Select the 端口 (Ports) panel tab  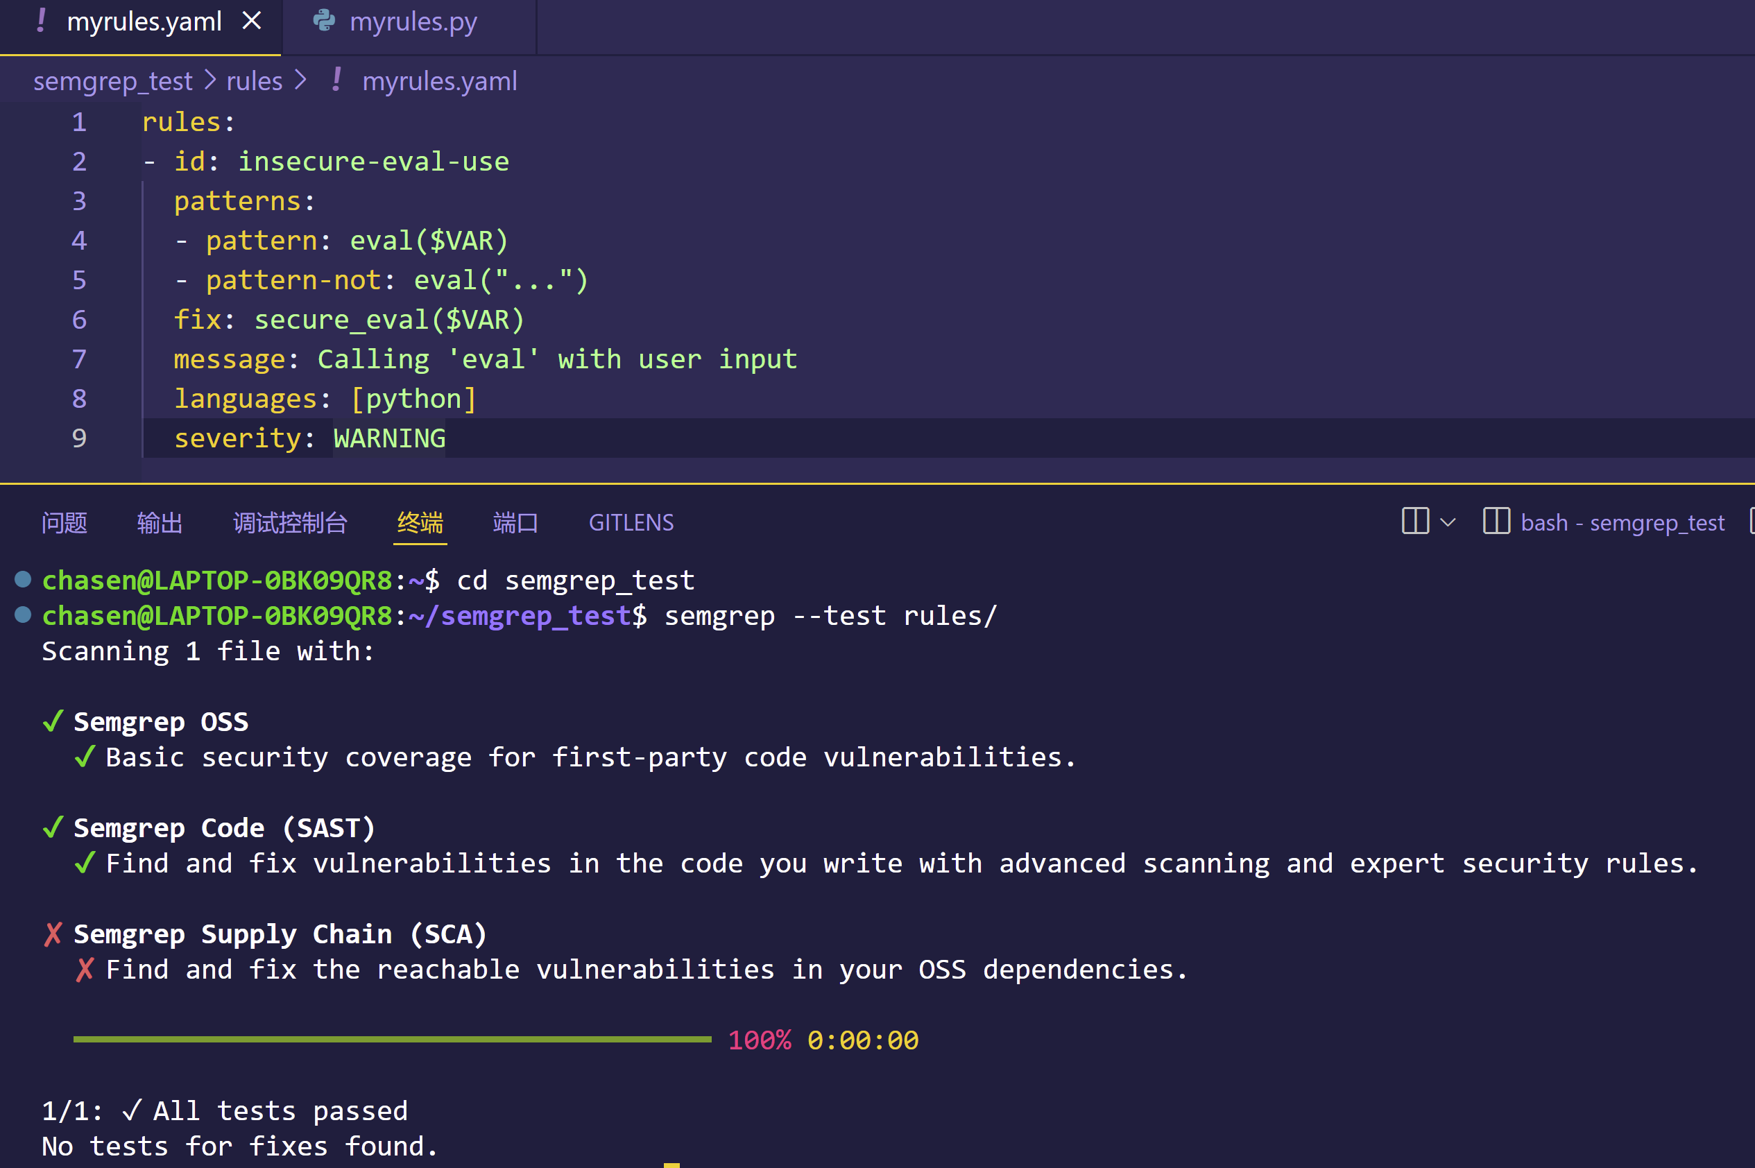pos(515,523)
